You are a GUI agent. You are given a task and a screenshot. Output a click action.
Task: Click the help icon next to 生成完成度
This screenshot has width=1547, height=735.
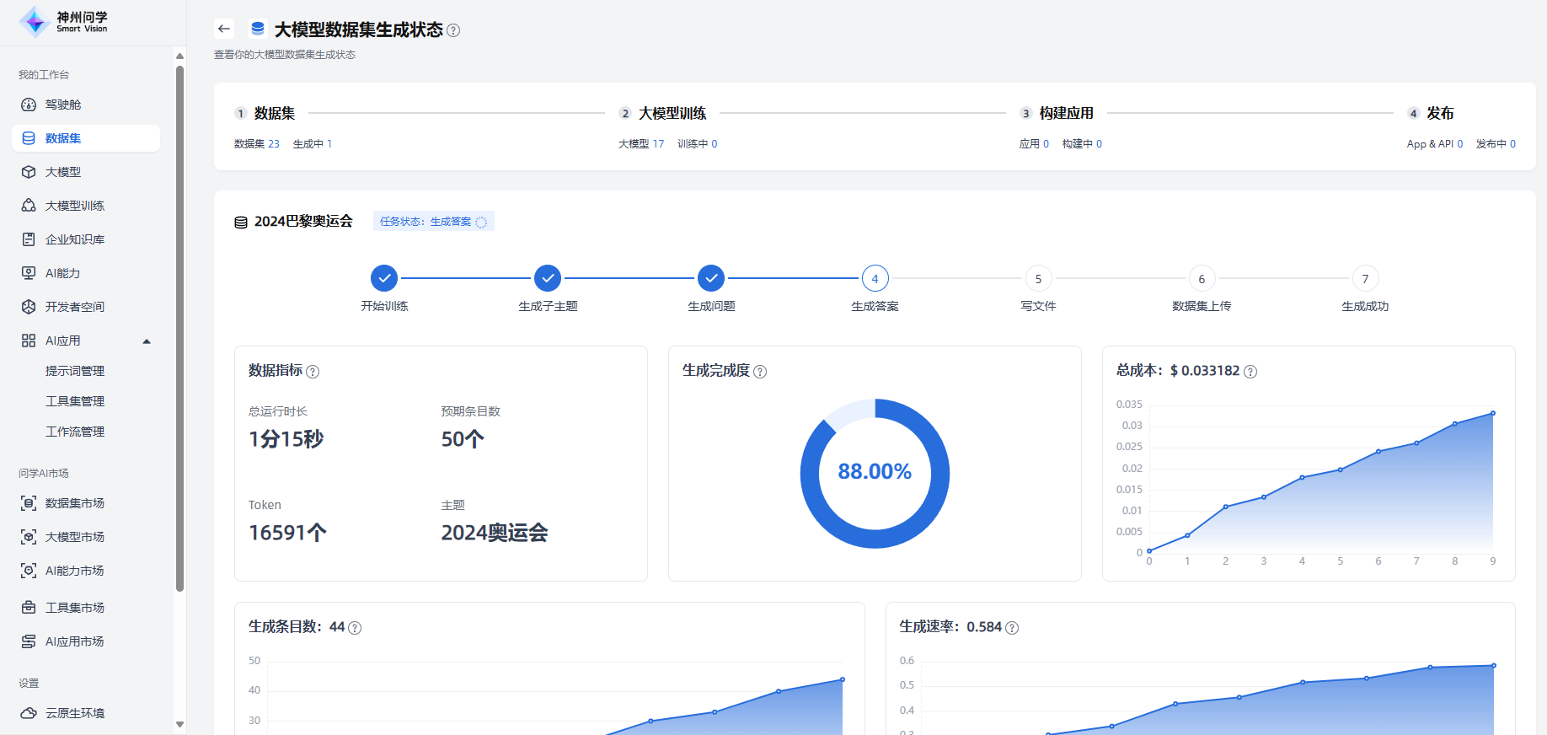tap(760, 372)
